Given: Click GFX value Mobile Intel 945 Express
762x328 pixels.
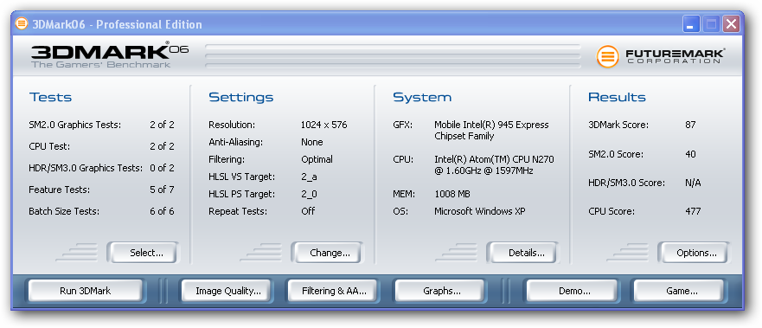Looking at the screenshot, I should coord(491,130).
